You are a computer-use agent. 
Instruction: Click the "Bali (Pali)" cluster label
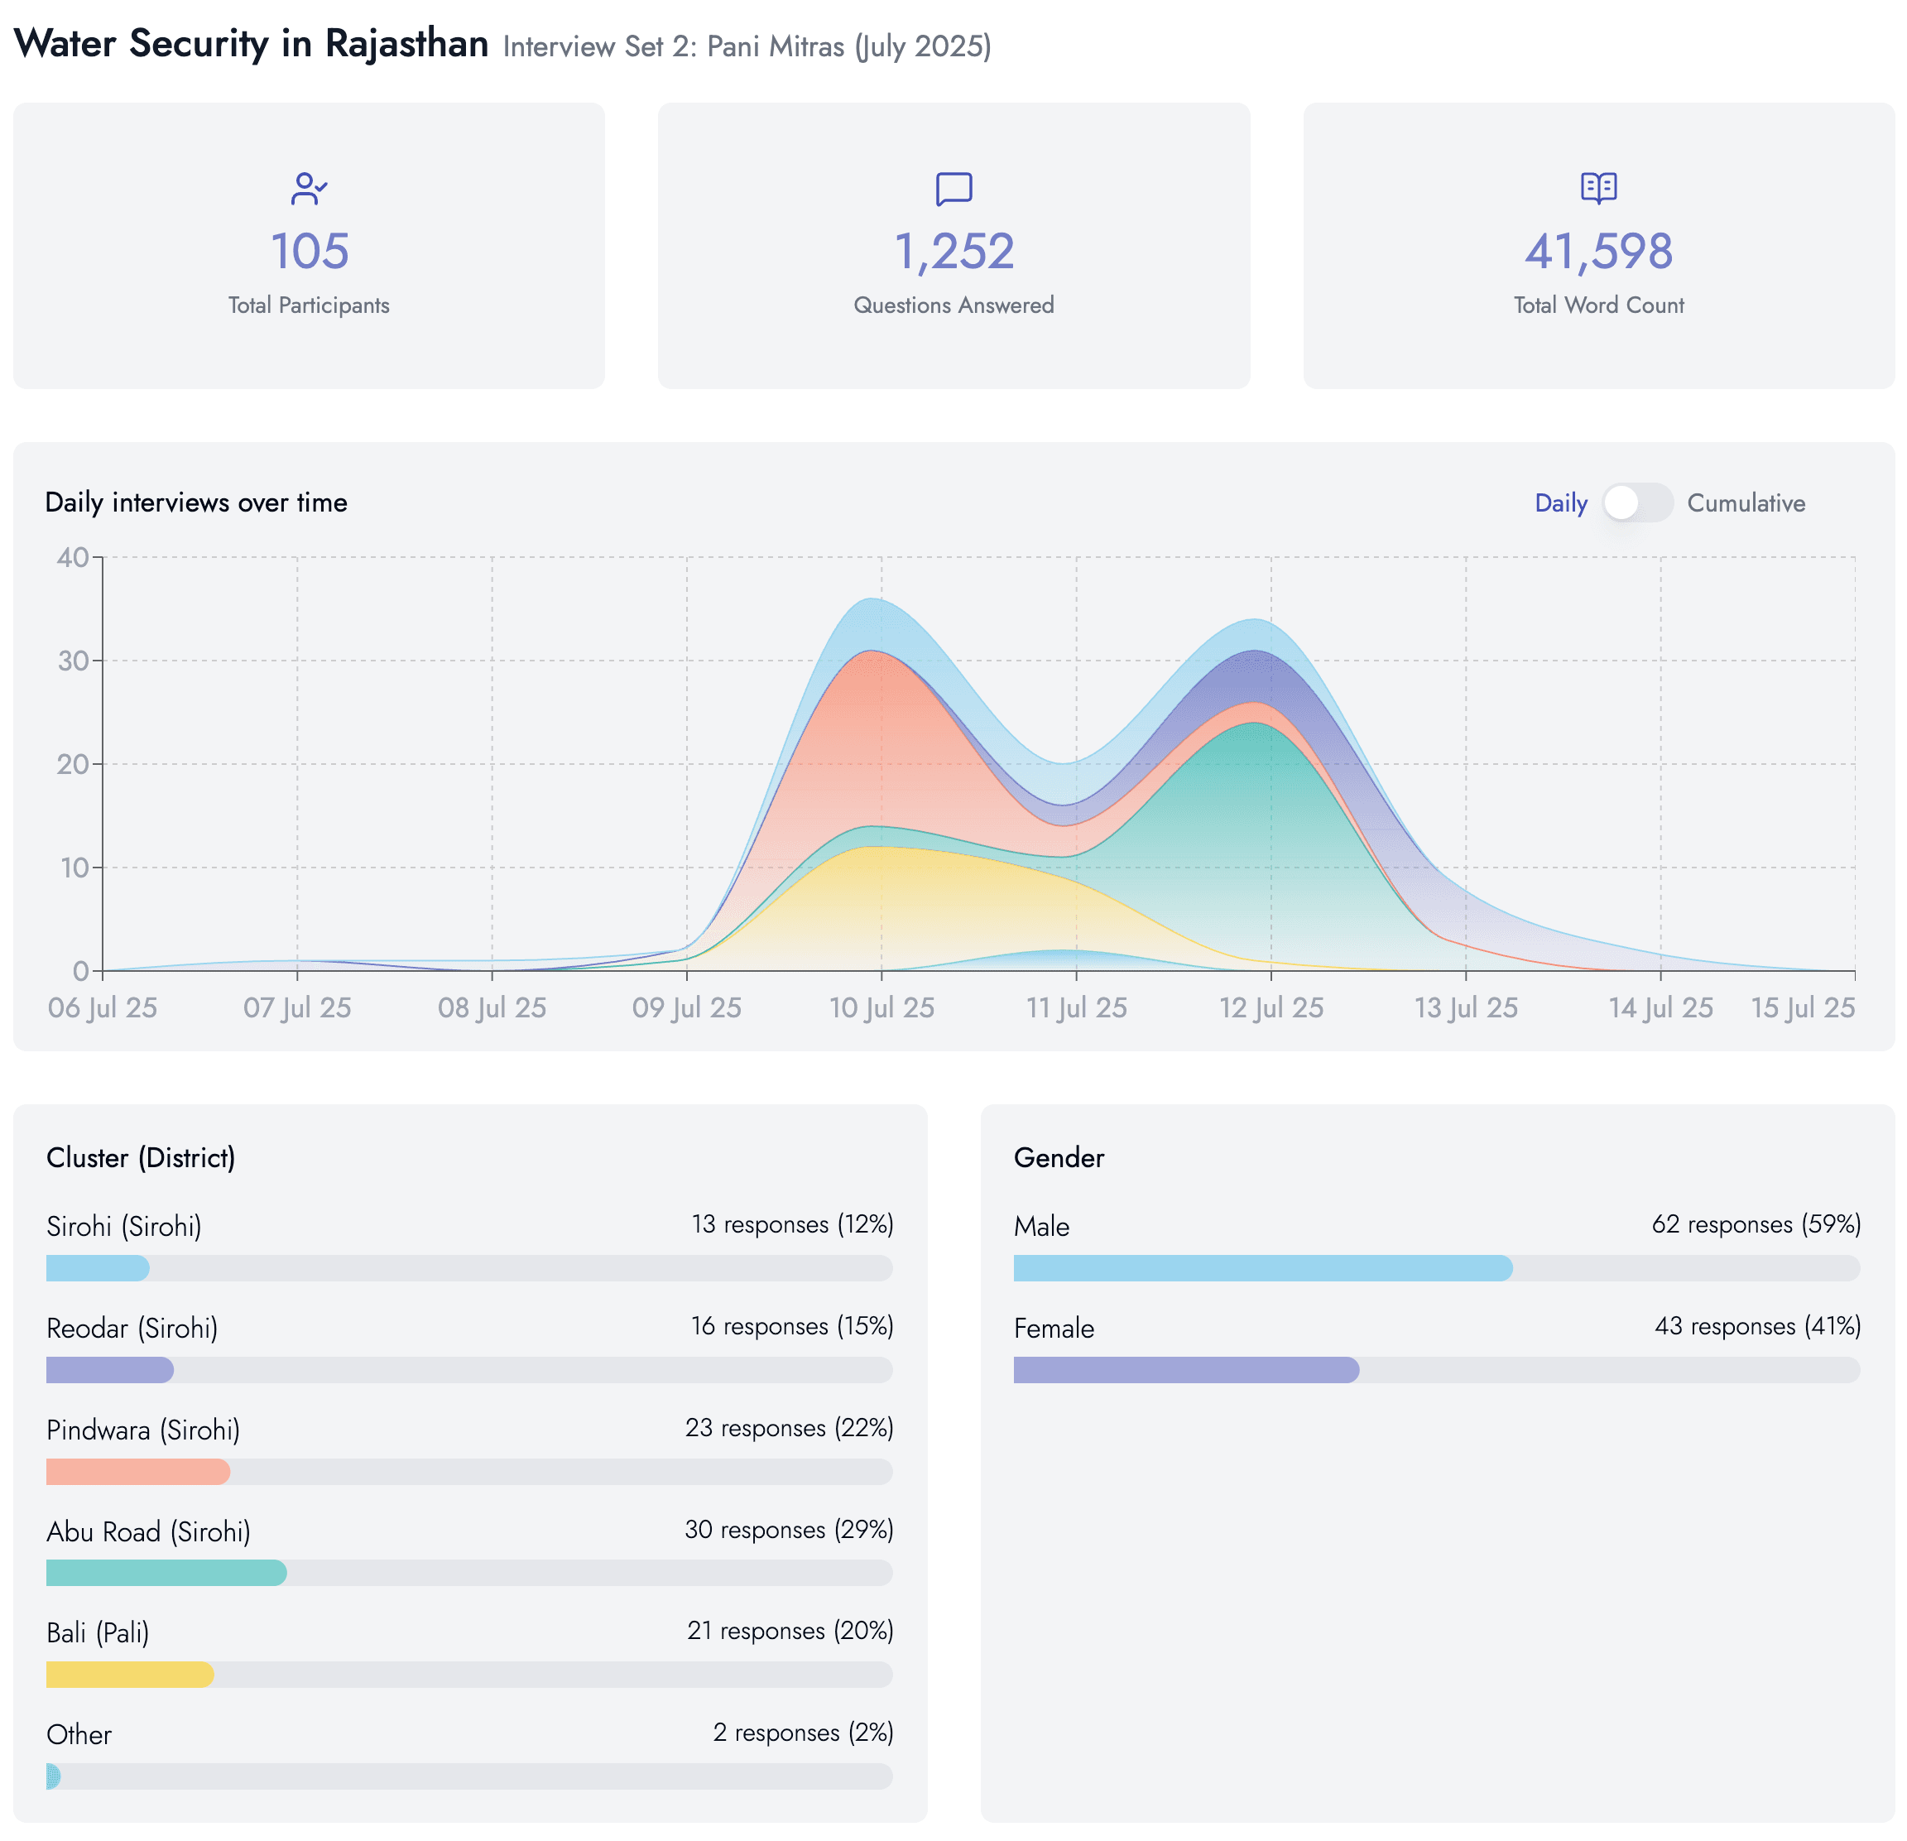pos(98,1632)
